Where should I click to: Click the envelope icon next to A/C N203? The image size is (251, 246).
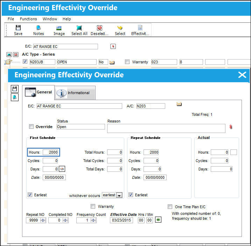tap(179, 104)
